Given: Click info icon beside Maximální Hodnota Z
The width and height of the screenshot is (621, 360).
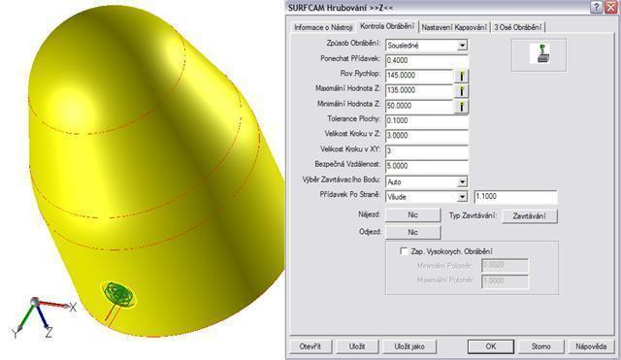Looking at the screenshot, I should [462, 90].
